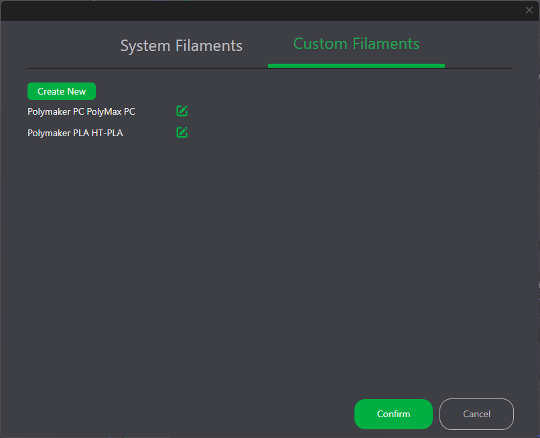Viewport: 540px width, 438px height.
Task: Open the pencil editor beside HT-PLA
Action: tap(182, 132)
